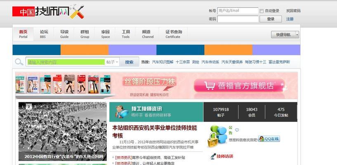Click the green search content input box
337x165 pixels.
tap(66, 62)
